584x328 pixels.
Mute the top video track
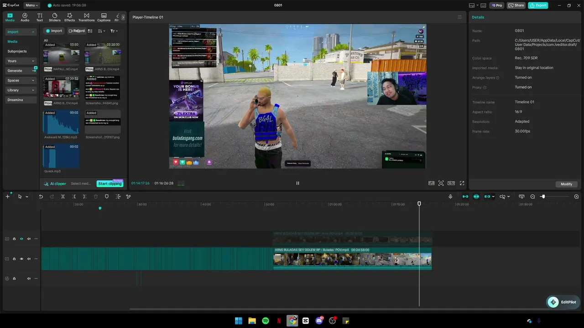(x=29, y=239)
